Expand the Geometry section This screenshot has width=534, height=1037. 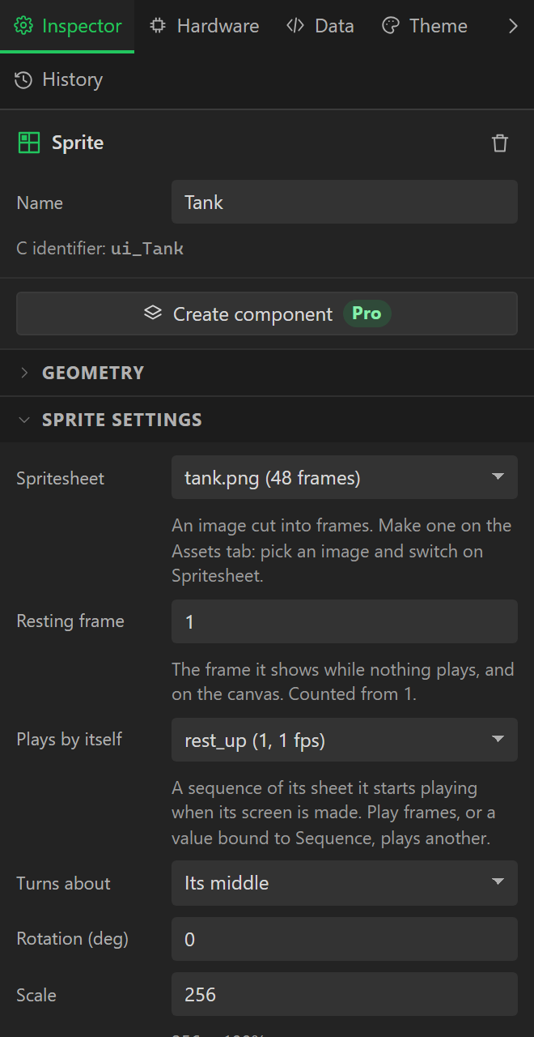[267, 373]
